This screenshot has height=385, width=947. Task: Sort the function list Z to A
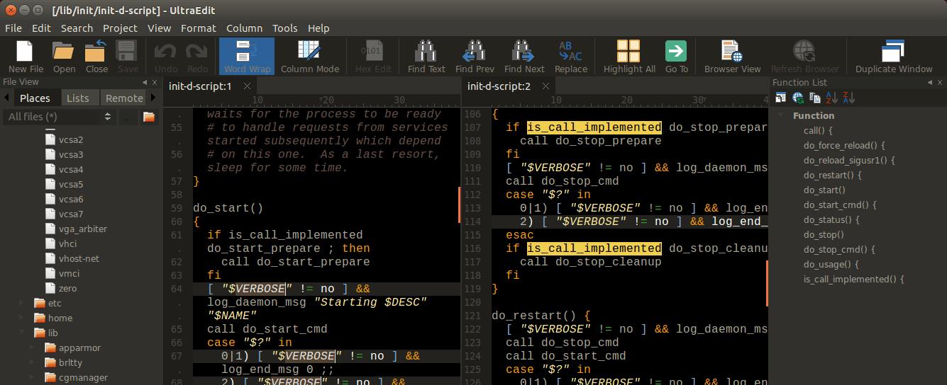pos(849,98)
